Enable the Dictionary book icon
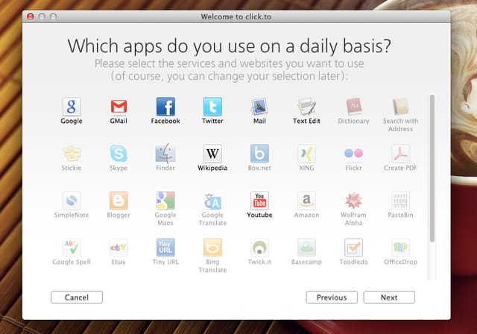 pyautogui.click(x=353, y=107)
